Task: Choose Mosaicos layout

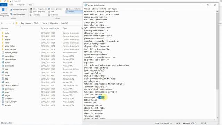Action: [x=35, y=15]
